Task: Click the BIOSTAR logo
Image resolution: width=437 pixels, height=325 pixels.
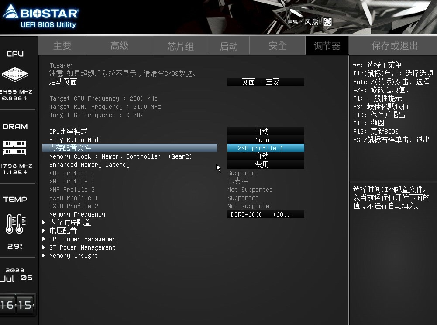Action: click(41, 16)
